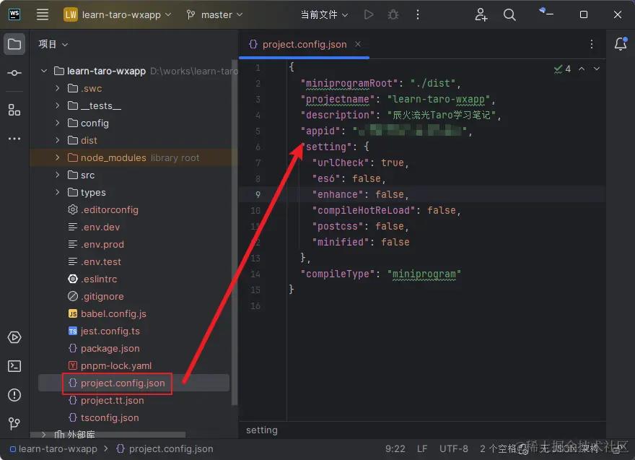Screen dimensions: 635x460
Task: Open the Notifications bell
Action: (621, 44)
